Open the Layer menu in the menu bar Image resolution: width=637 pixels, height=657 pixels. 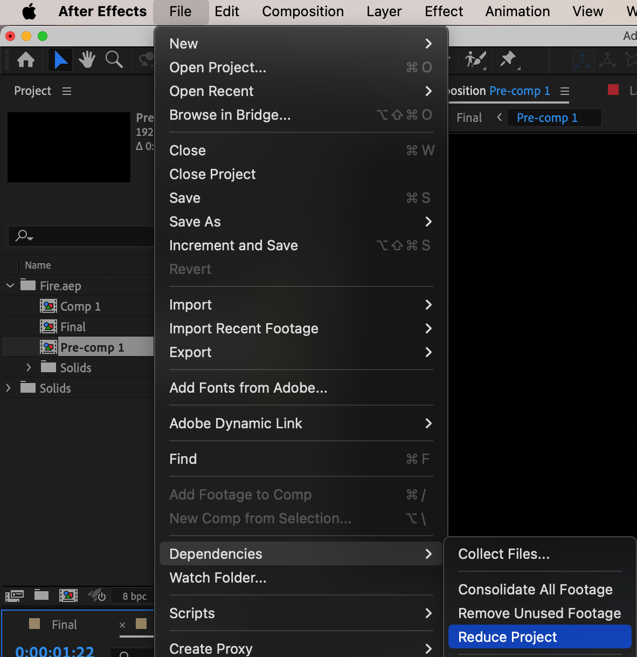coord(384,11)
